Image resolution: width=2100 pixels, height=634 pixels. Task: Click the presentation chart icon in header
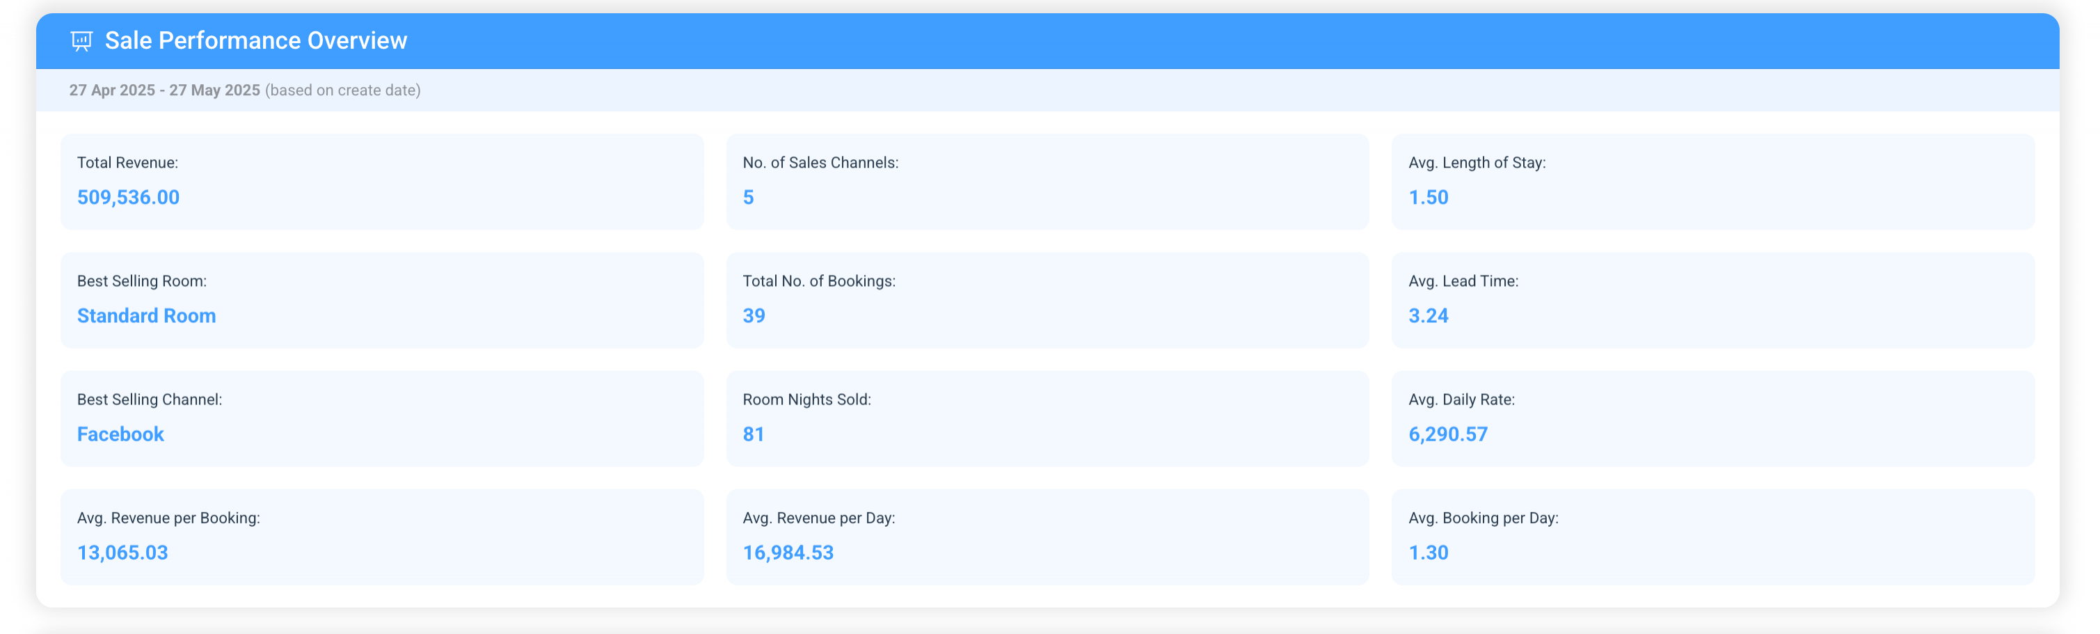pyautogui.click(x=81, y=41)
